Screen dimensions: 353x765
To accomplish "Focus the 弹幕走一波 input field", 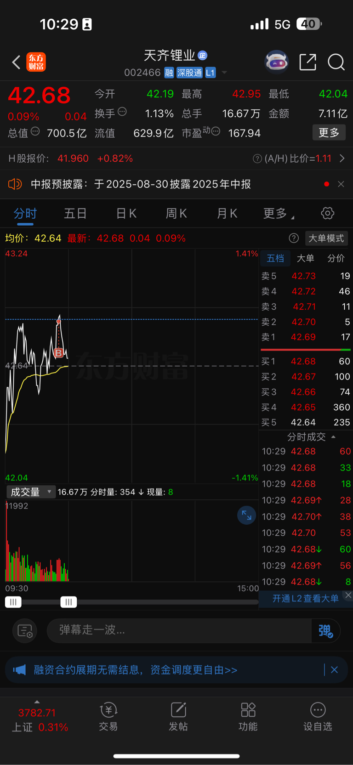I will (179, 630).
